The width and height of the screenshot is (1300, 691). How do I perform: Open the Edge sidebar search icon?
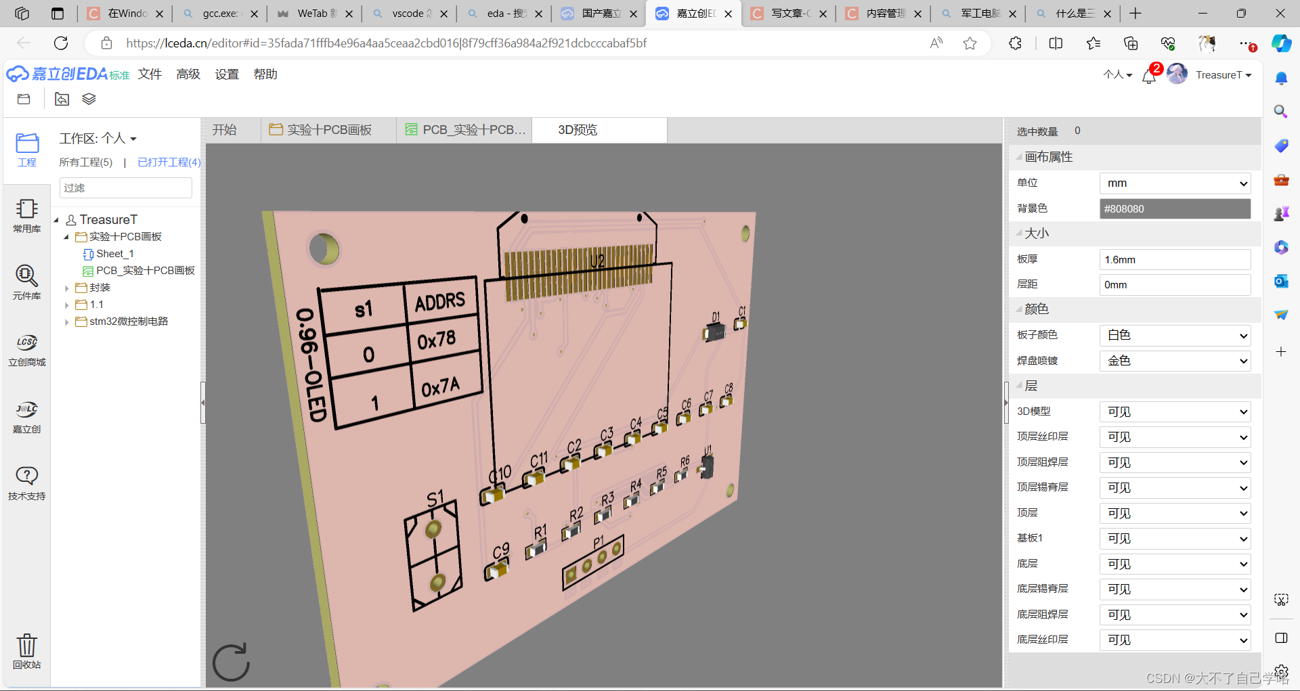(x=1280, y=111)
